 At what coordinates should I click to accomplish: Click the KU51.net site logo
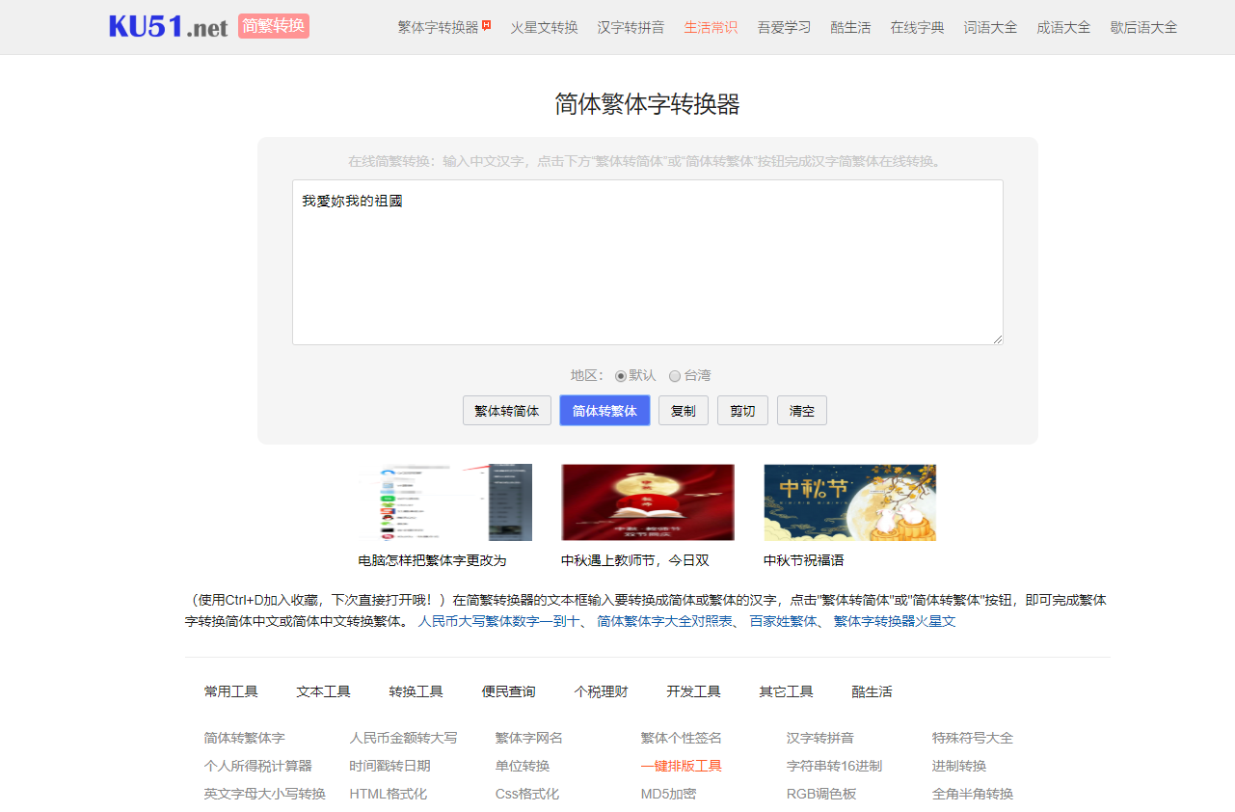(x=169, y=26)
